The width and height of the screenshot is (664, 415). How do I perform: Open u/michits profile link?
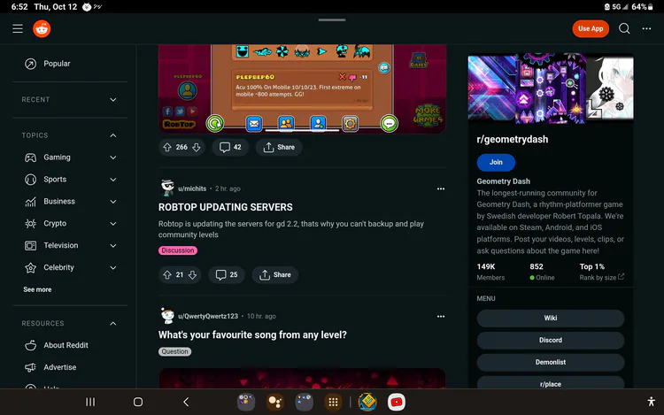tap(192, 188)
